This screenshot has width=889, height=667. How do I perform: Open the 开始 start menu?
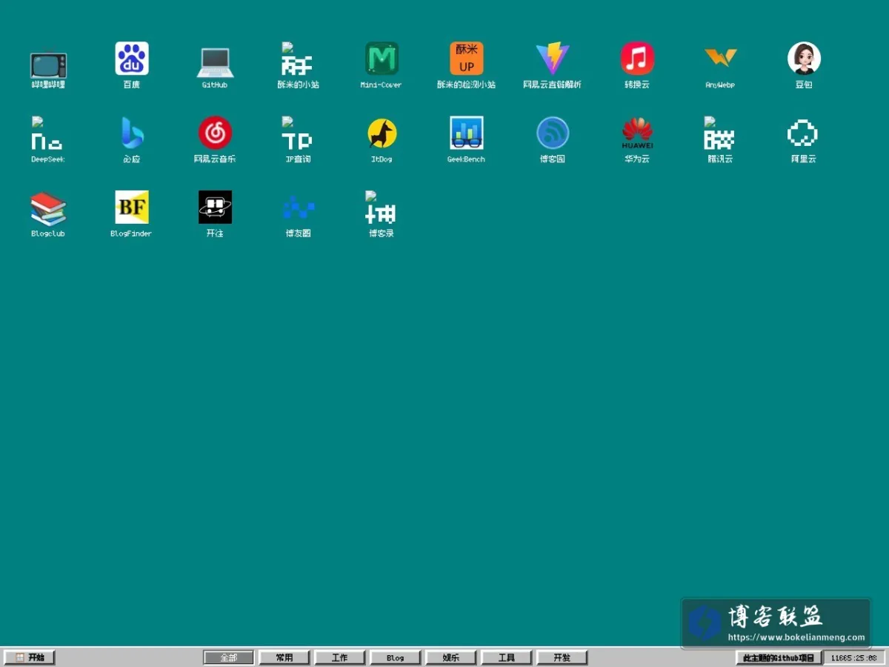(x=30, y=657)
